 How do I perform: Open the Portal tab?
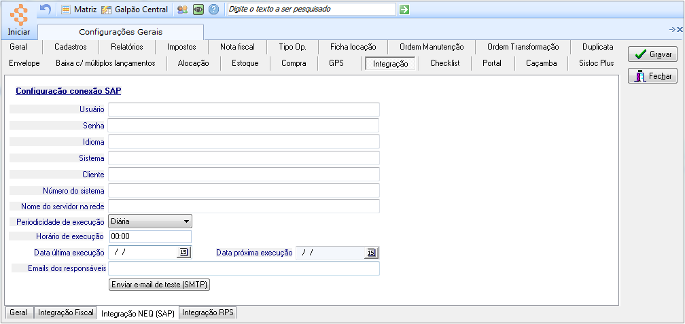tap(492, 63)
